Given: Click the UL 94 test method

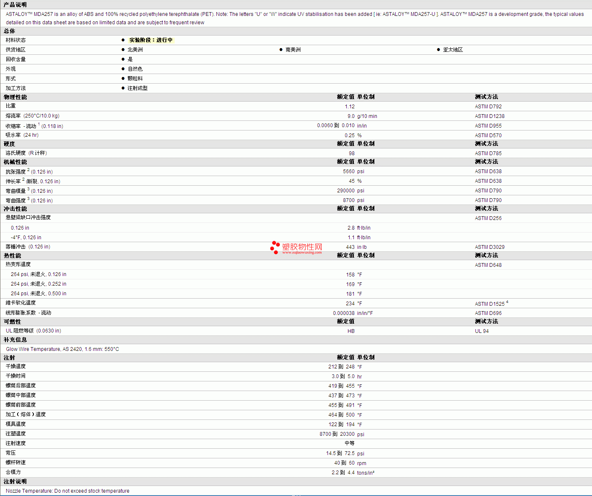Looking at the screenshot, I should tap(482, 331).
